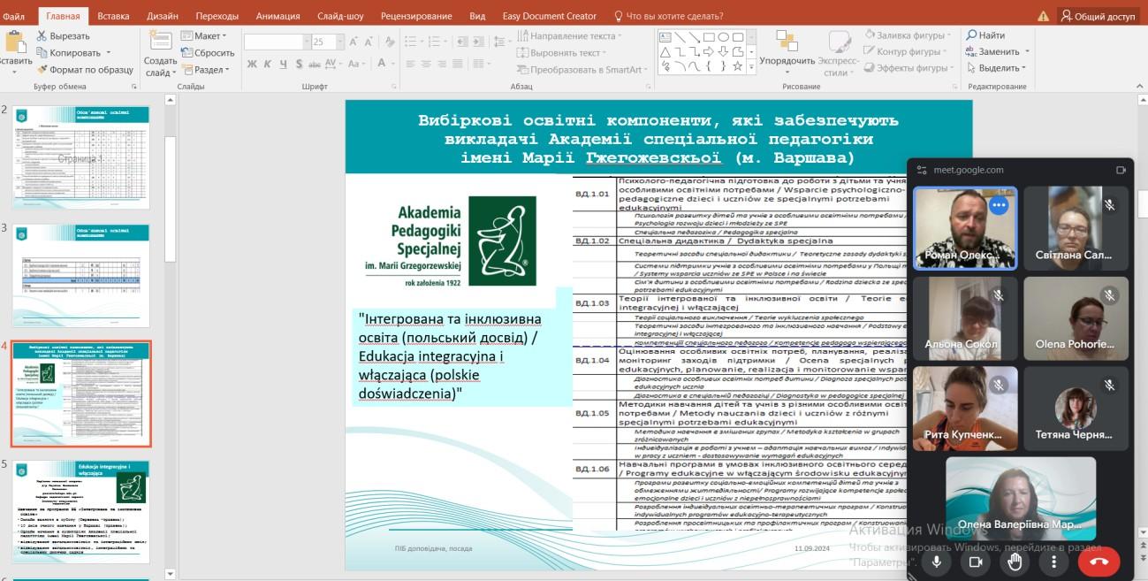The height and width of the screenshot is (581, 1148).
Task: Toggle Italic (К) formatting
Action: 268,64
